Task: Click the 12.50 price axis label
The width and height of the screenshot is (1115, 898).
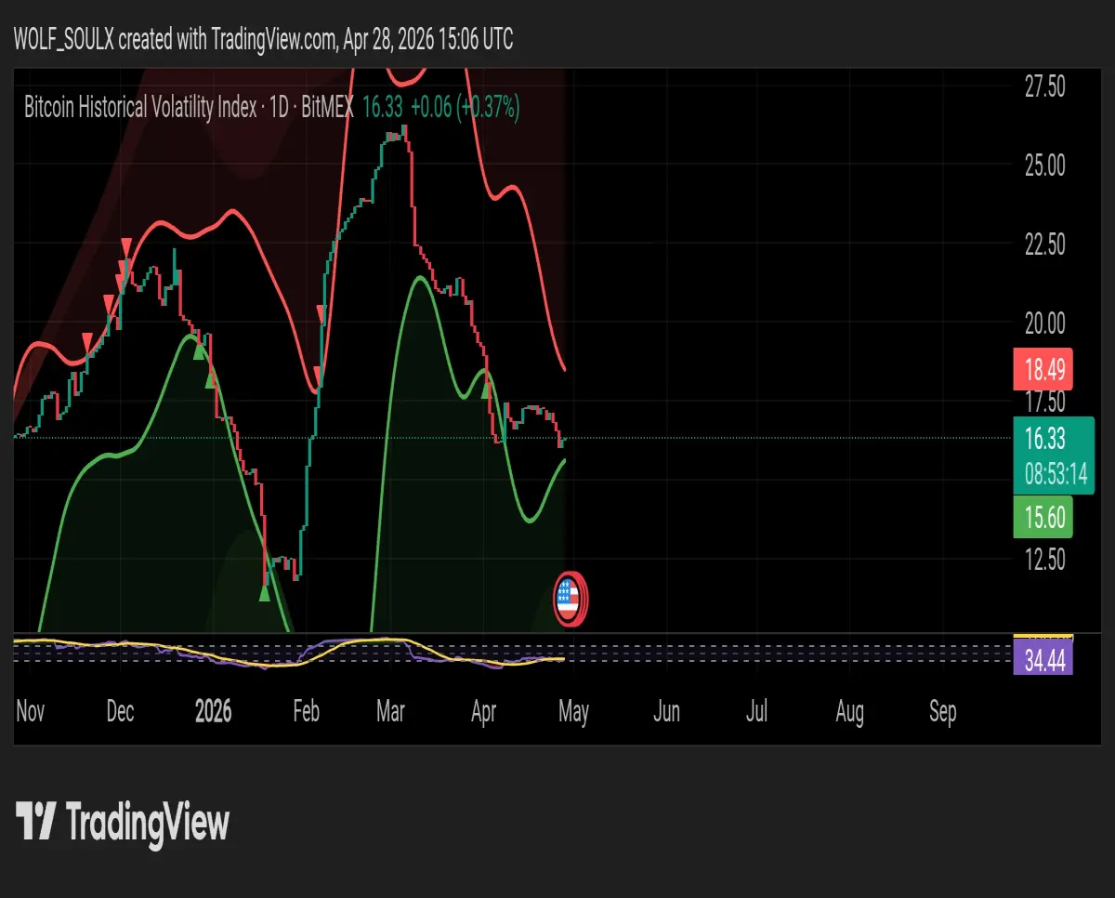Action: pos(1044,559)
